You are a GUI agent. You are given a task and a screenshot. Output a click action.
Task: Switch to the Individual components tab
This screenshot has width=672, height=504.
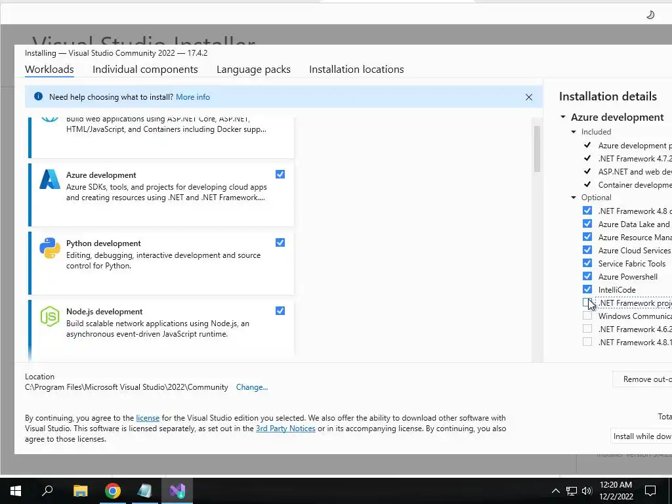[x=145, y=70]
